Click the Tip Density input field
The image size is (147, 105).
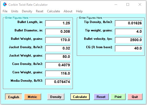(x=129, y=23)
